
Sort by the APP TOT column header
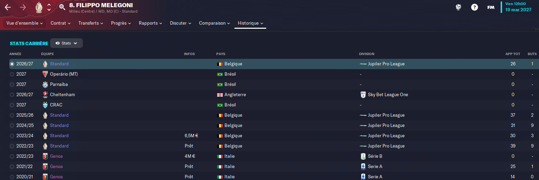[512, 54]
